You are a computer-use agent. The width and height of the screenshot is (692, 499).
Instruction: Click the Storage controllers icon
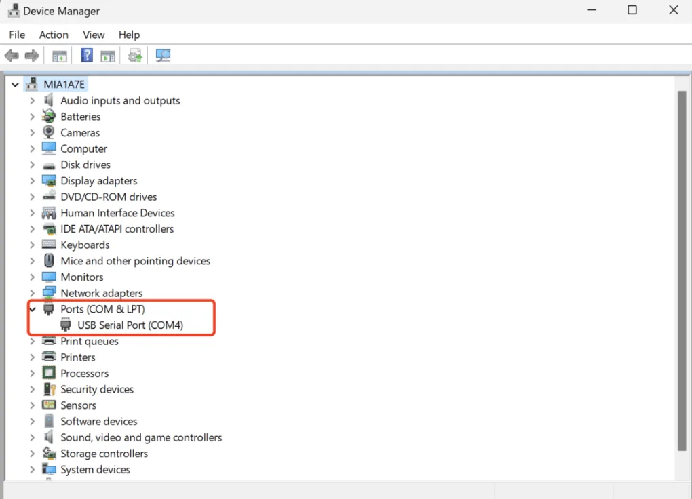click(49, 453)
